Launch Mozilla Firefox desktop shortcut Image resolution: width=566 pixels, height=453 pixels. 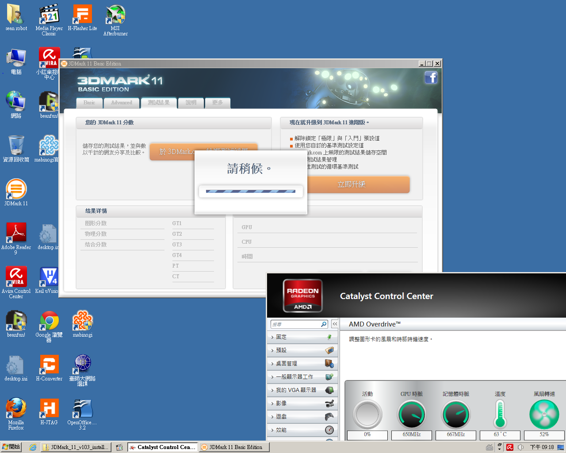coord(16,414)
